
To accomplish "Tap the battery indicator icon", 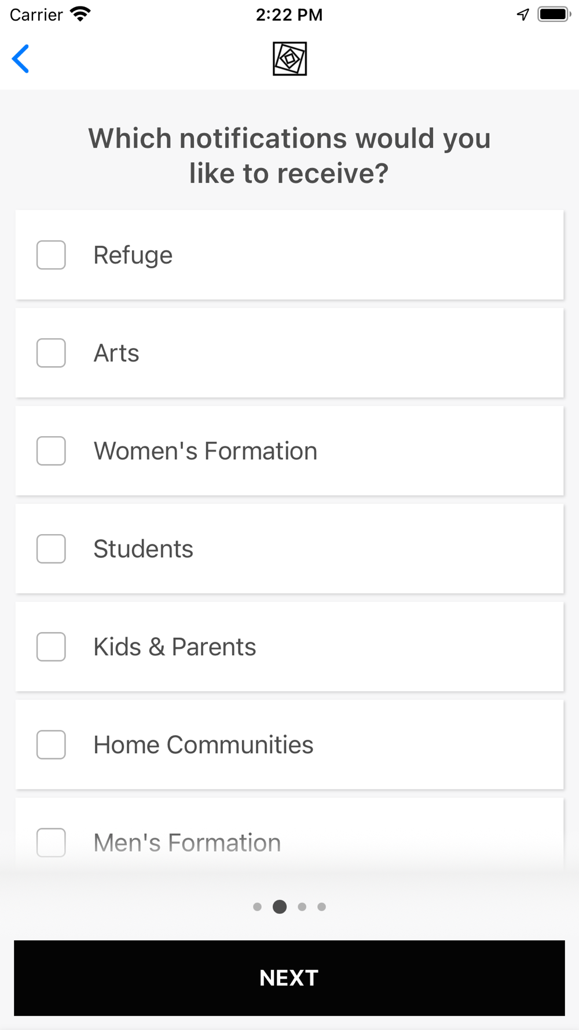I will tap(554, 14).
